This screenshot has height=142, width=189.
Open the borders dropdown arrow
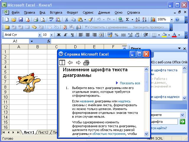click(159, 35)
